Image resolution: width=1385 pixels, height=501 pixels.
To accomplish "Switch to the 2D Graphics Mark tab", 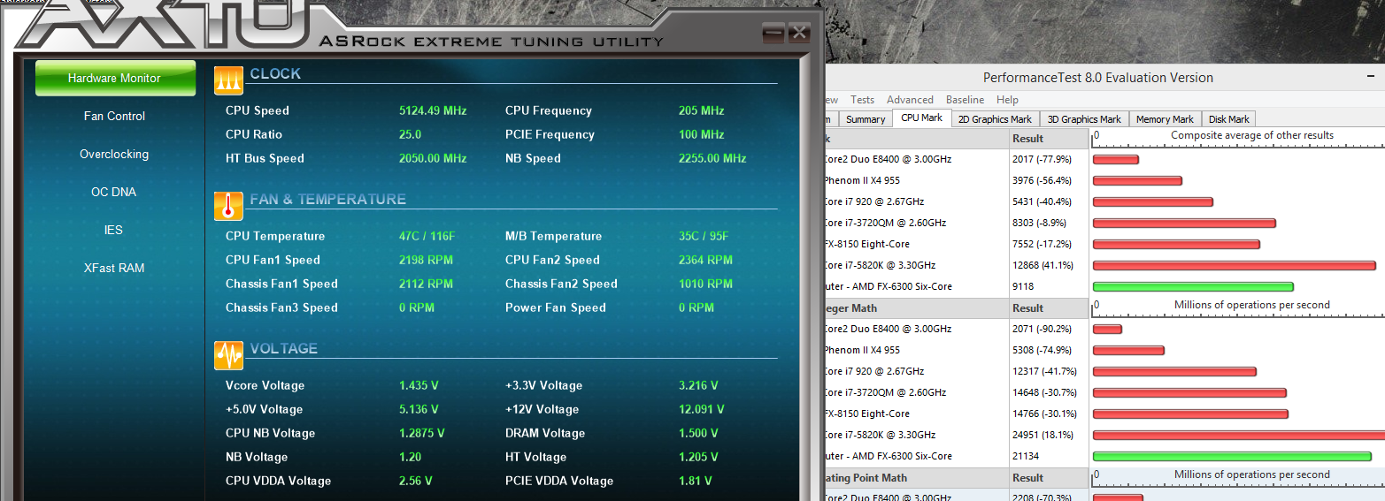I will [995, 119].
